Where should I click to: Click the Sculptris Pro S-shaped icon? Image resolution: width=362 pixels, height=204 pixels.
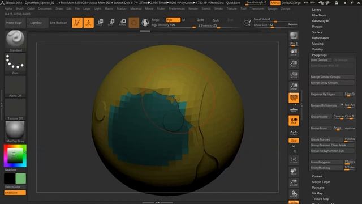pos(145,23)
